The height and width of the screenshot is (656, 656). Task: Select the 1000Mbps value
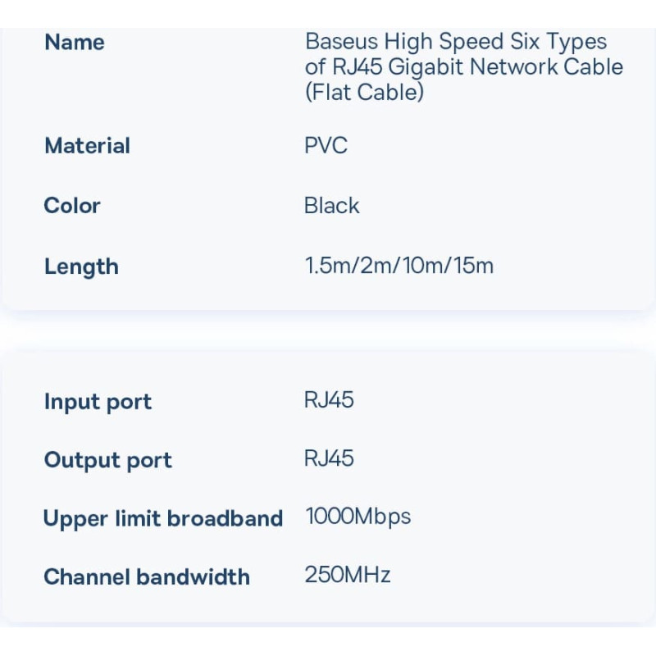[358, 517]
